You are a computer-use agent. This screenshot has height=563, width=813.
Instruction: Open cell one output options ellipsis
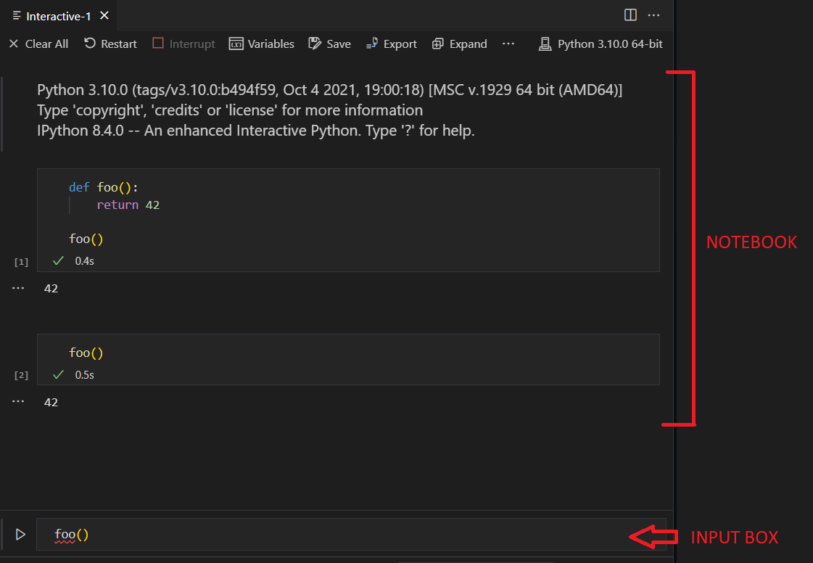[18, 287]
